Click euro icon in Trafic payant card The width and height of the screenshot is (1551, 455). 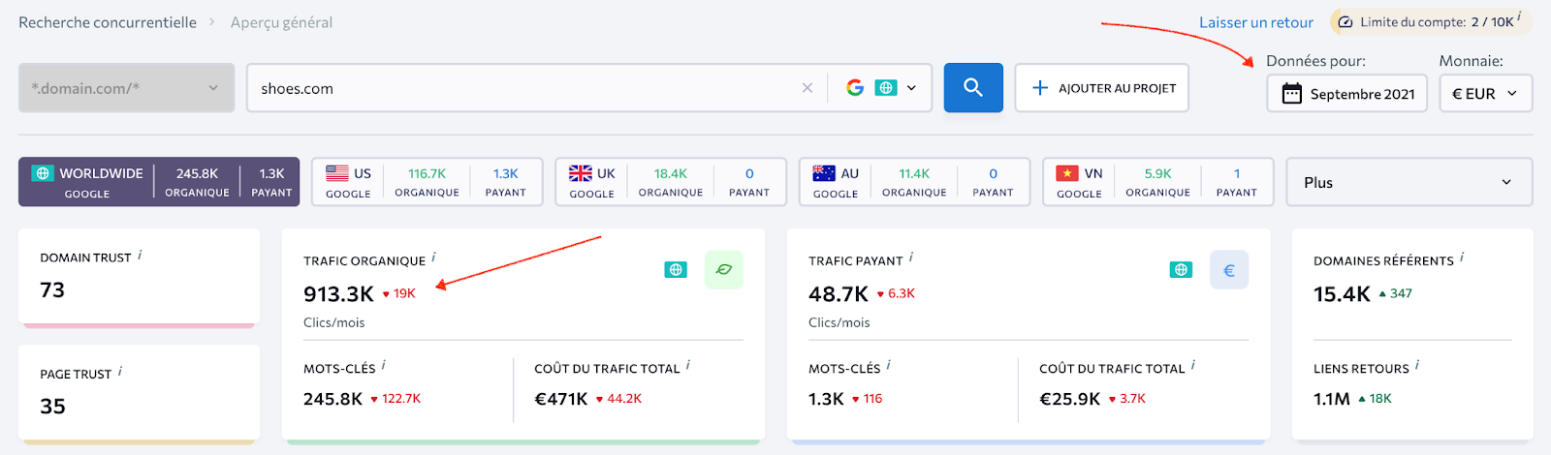[x=1229, y=270]
